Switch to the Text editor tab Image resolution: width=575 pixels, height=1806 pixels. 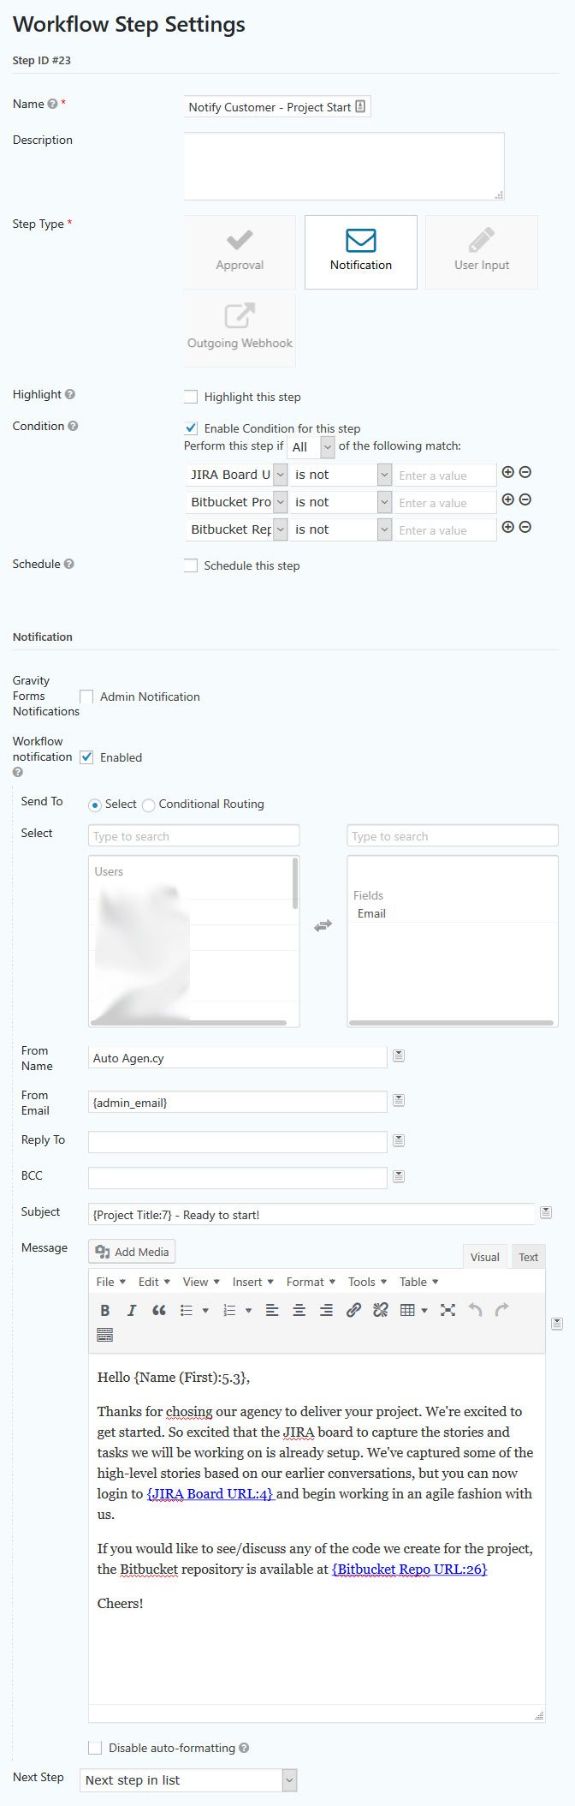(528, 1257)
